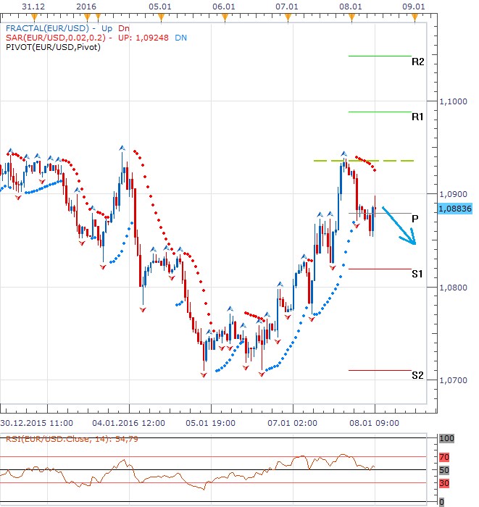Image resolution: width=479 pixels, height=507 pixels.
Task: Select the S1 support level label
Action: click(x=417, y=274)
